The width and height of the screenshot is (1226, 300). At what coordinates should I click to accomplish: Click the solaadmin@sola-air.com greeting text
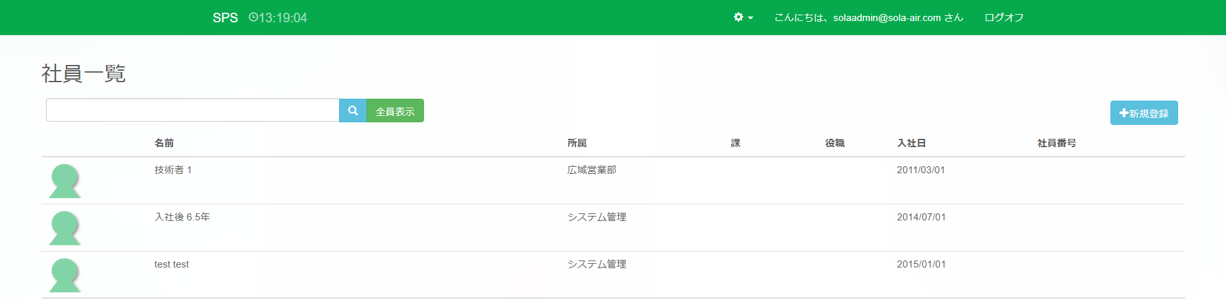tap(868, 18)
